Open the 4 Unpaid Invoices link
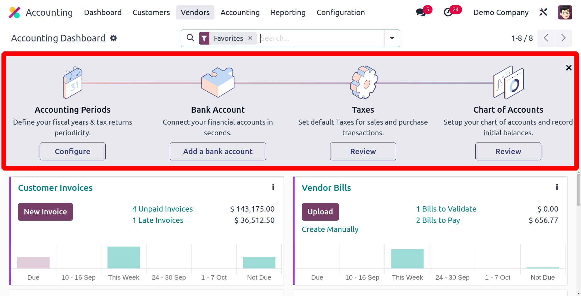Image resolution: width=581 pixels, height=296 pixels. [x=162, y=209]
